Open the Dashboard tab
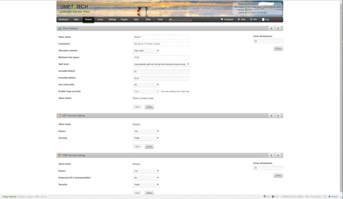The width and height of the screenshot is (343, 199). coord(63,20)
